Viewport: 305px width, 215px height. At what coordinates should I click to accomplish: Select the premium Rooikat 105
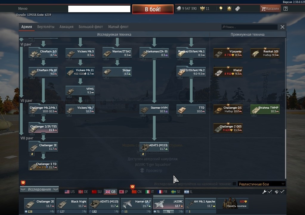click(x=265, y=53)
